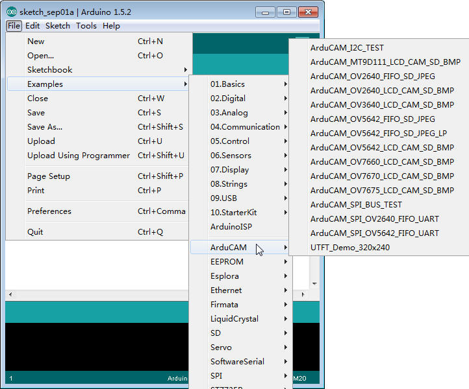Expand the 09.USB examples submenu
This screenshot has height=389, width=469.
click(x=240, y=198)
